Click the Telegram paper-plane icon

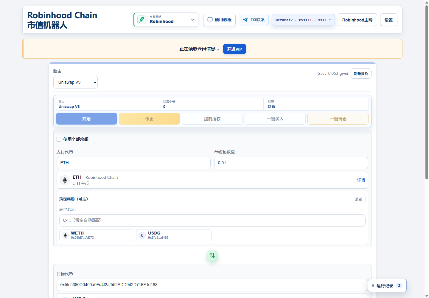[x=245, y=20]
